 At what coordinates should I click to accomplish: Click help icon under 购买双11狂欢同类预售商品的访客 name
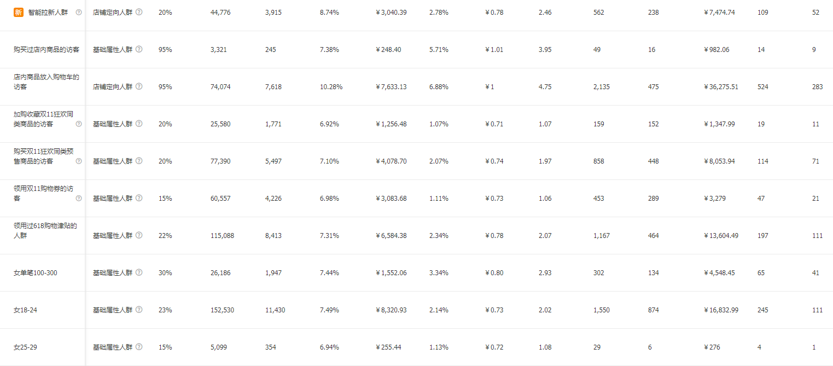click(79, 161)
